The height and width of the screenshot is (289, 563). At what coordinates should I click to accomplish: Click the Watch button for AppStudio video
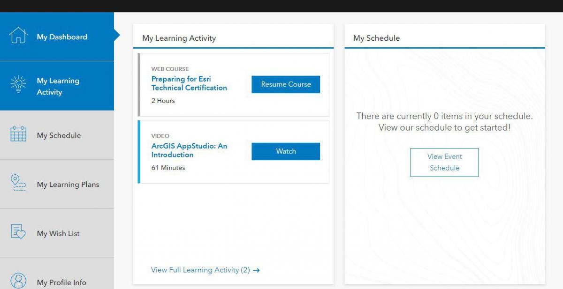pyautogui.click(x=286, y=151)
